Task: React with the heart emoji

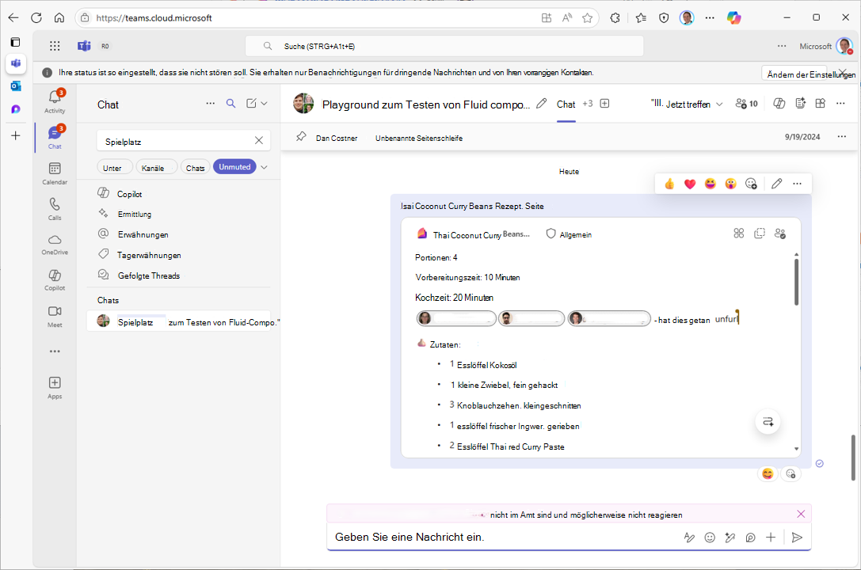Action: (689, 183)
